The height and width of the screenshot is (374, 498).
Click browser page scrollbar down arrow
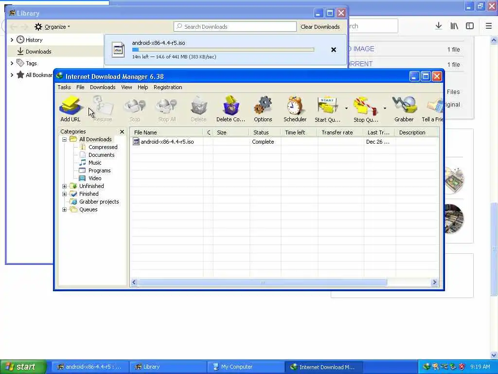click(x=494, y=355)
